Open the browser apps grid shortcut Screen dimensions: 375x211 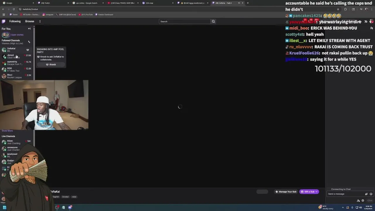click(3, 15)
